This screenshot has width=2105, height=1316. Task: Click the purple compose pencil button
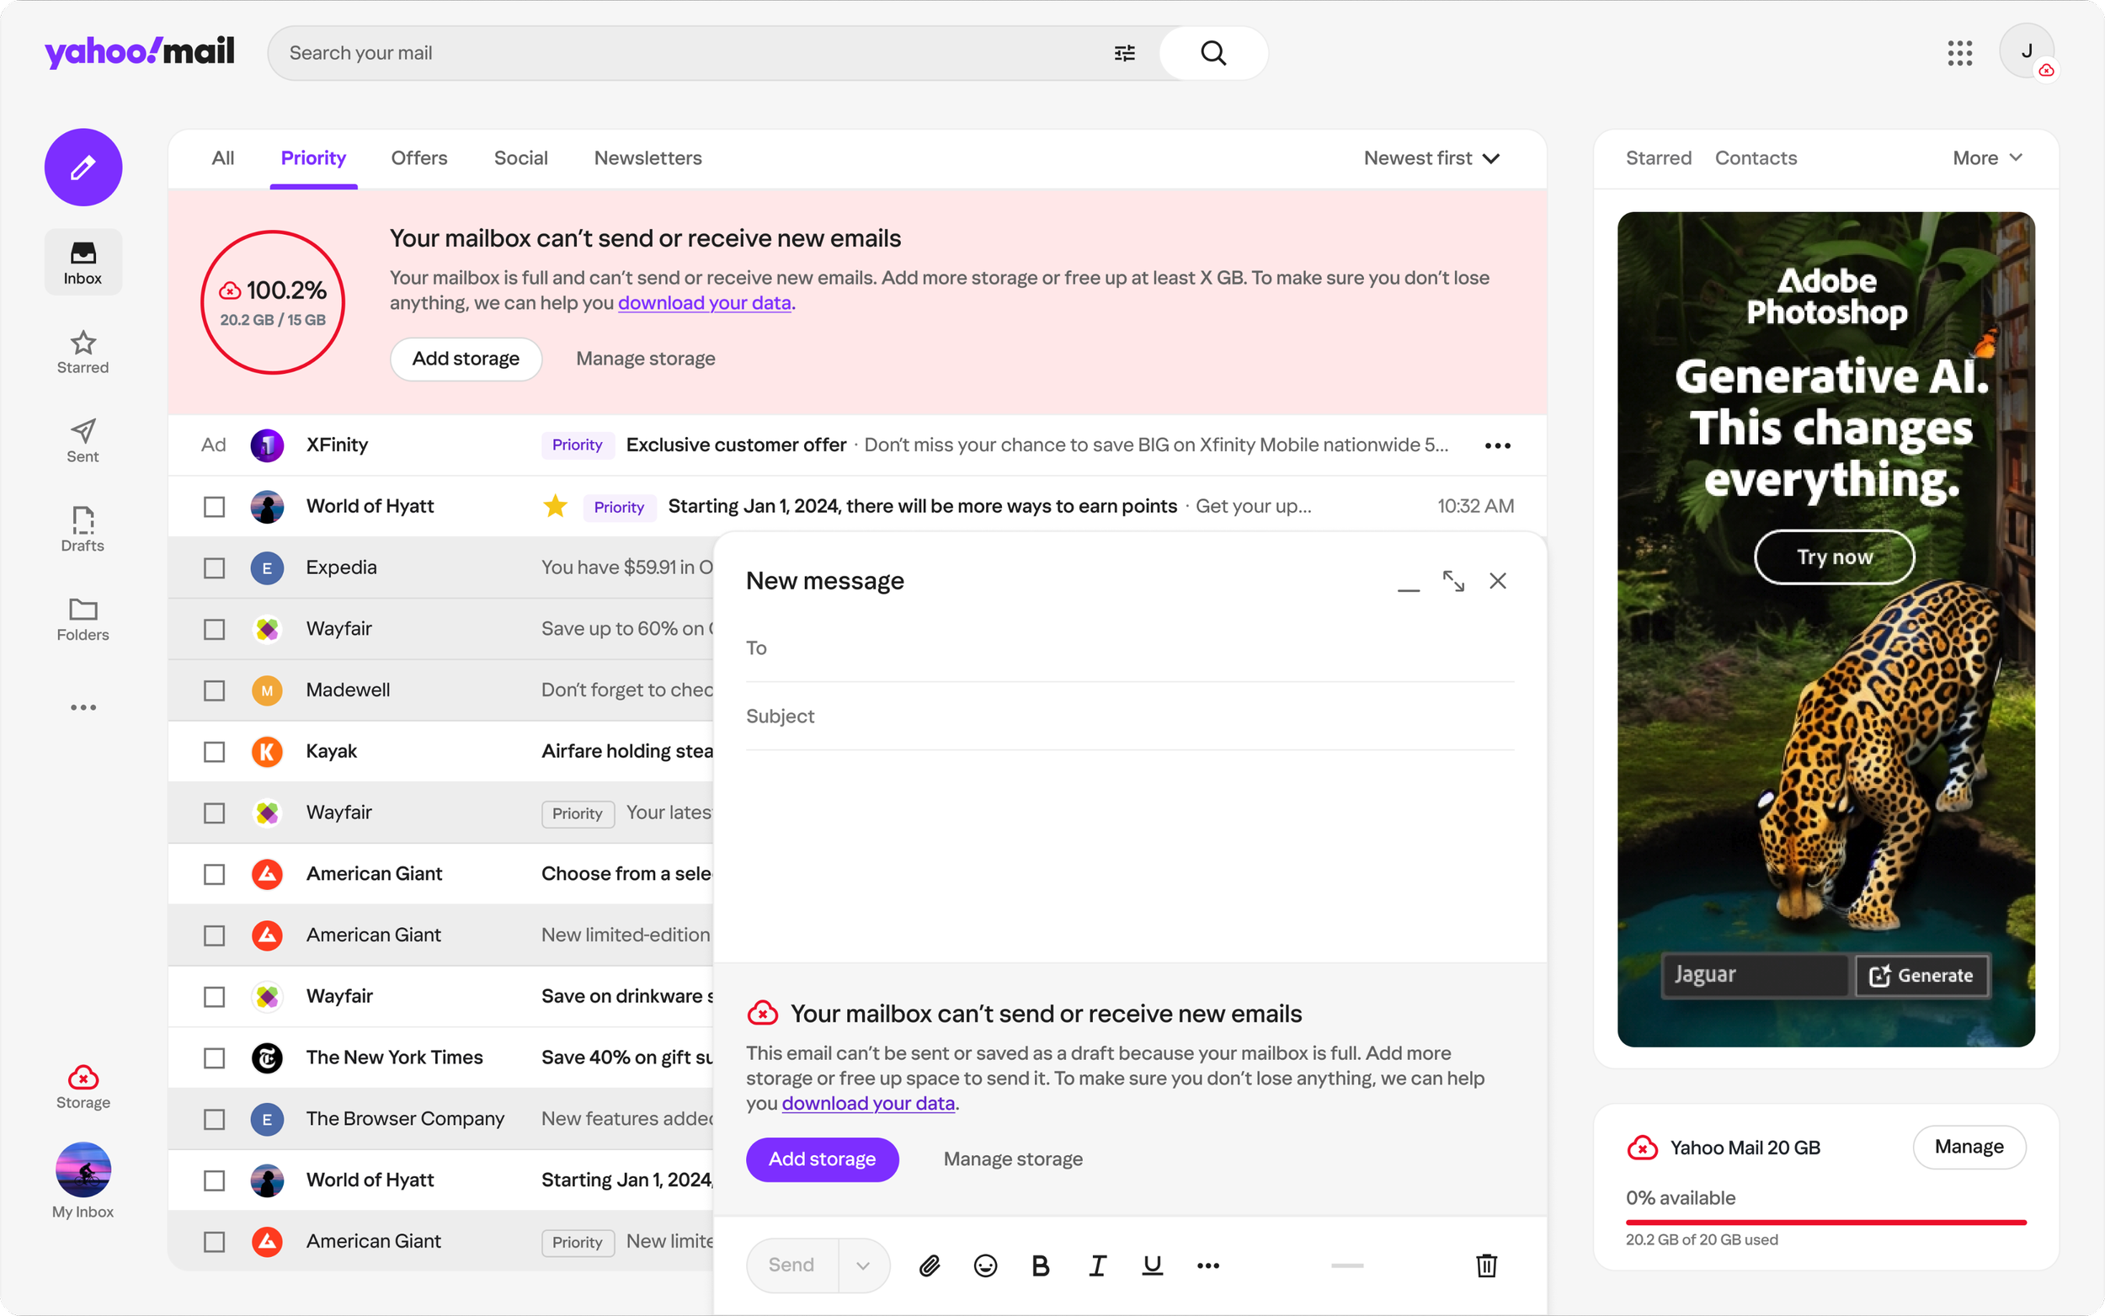pyautogui.click(x=83, y=167)
